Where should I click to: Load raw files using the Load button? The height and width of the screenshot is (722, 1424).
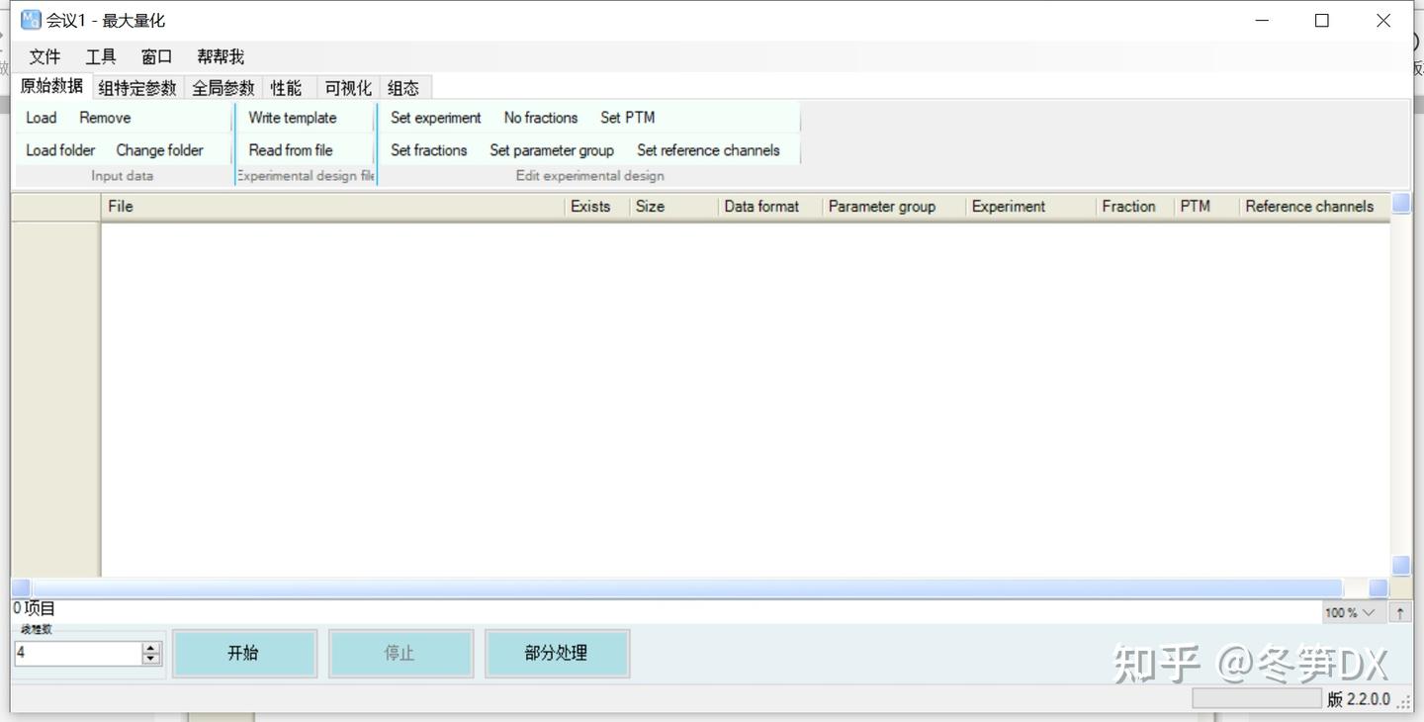[41, 118]
